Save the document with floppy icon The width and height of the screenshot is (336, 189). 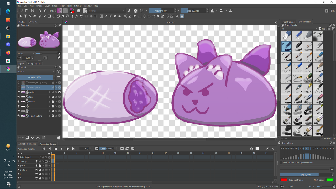pos(33,11)
